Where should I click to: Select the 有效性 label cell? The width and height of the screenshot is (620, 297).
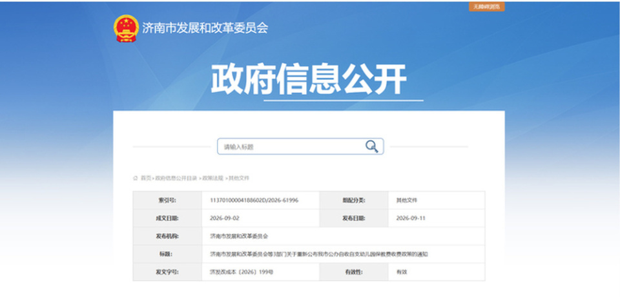point(354,272)
